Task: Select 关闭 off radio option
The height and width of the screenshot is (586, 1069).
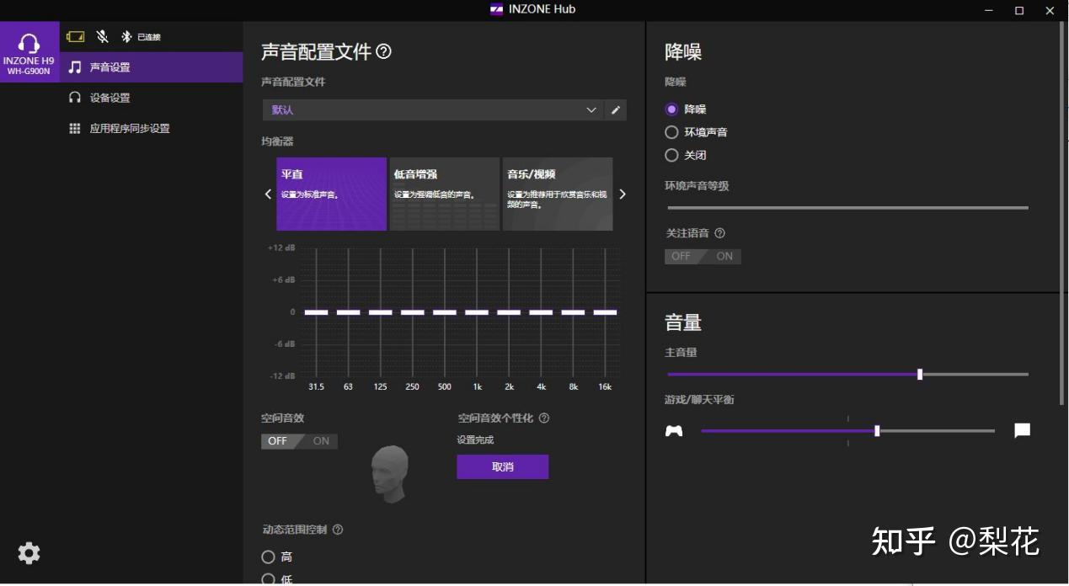Action: coord(671,155)
